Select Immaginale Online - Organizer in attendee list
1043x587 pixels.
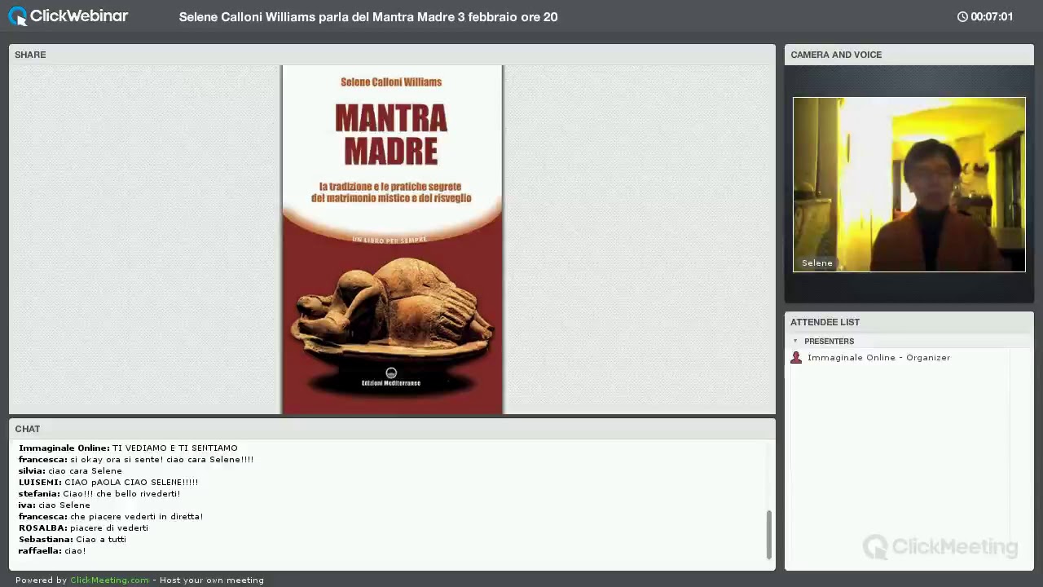(x=878, y=357)
